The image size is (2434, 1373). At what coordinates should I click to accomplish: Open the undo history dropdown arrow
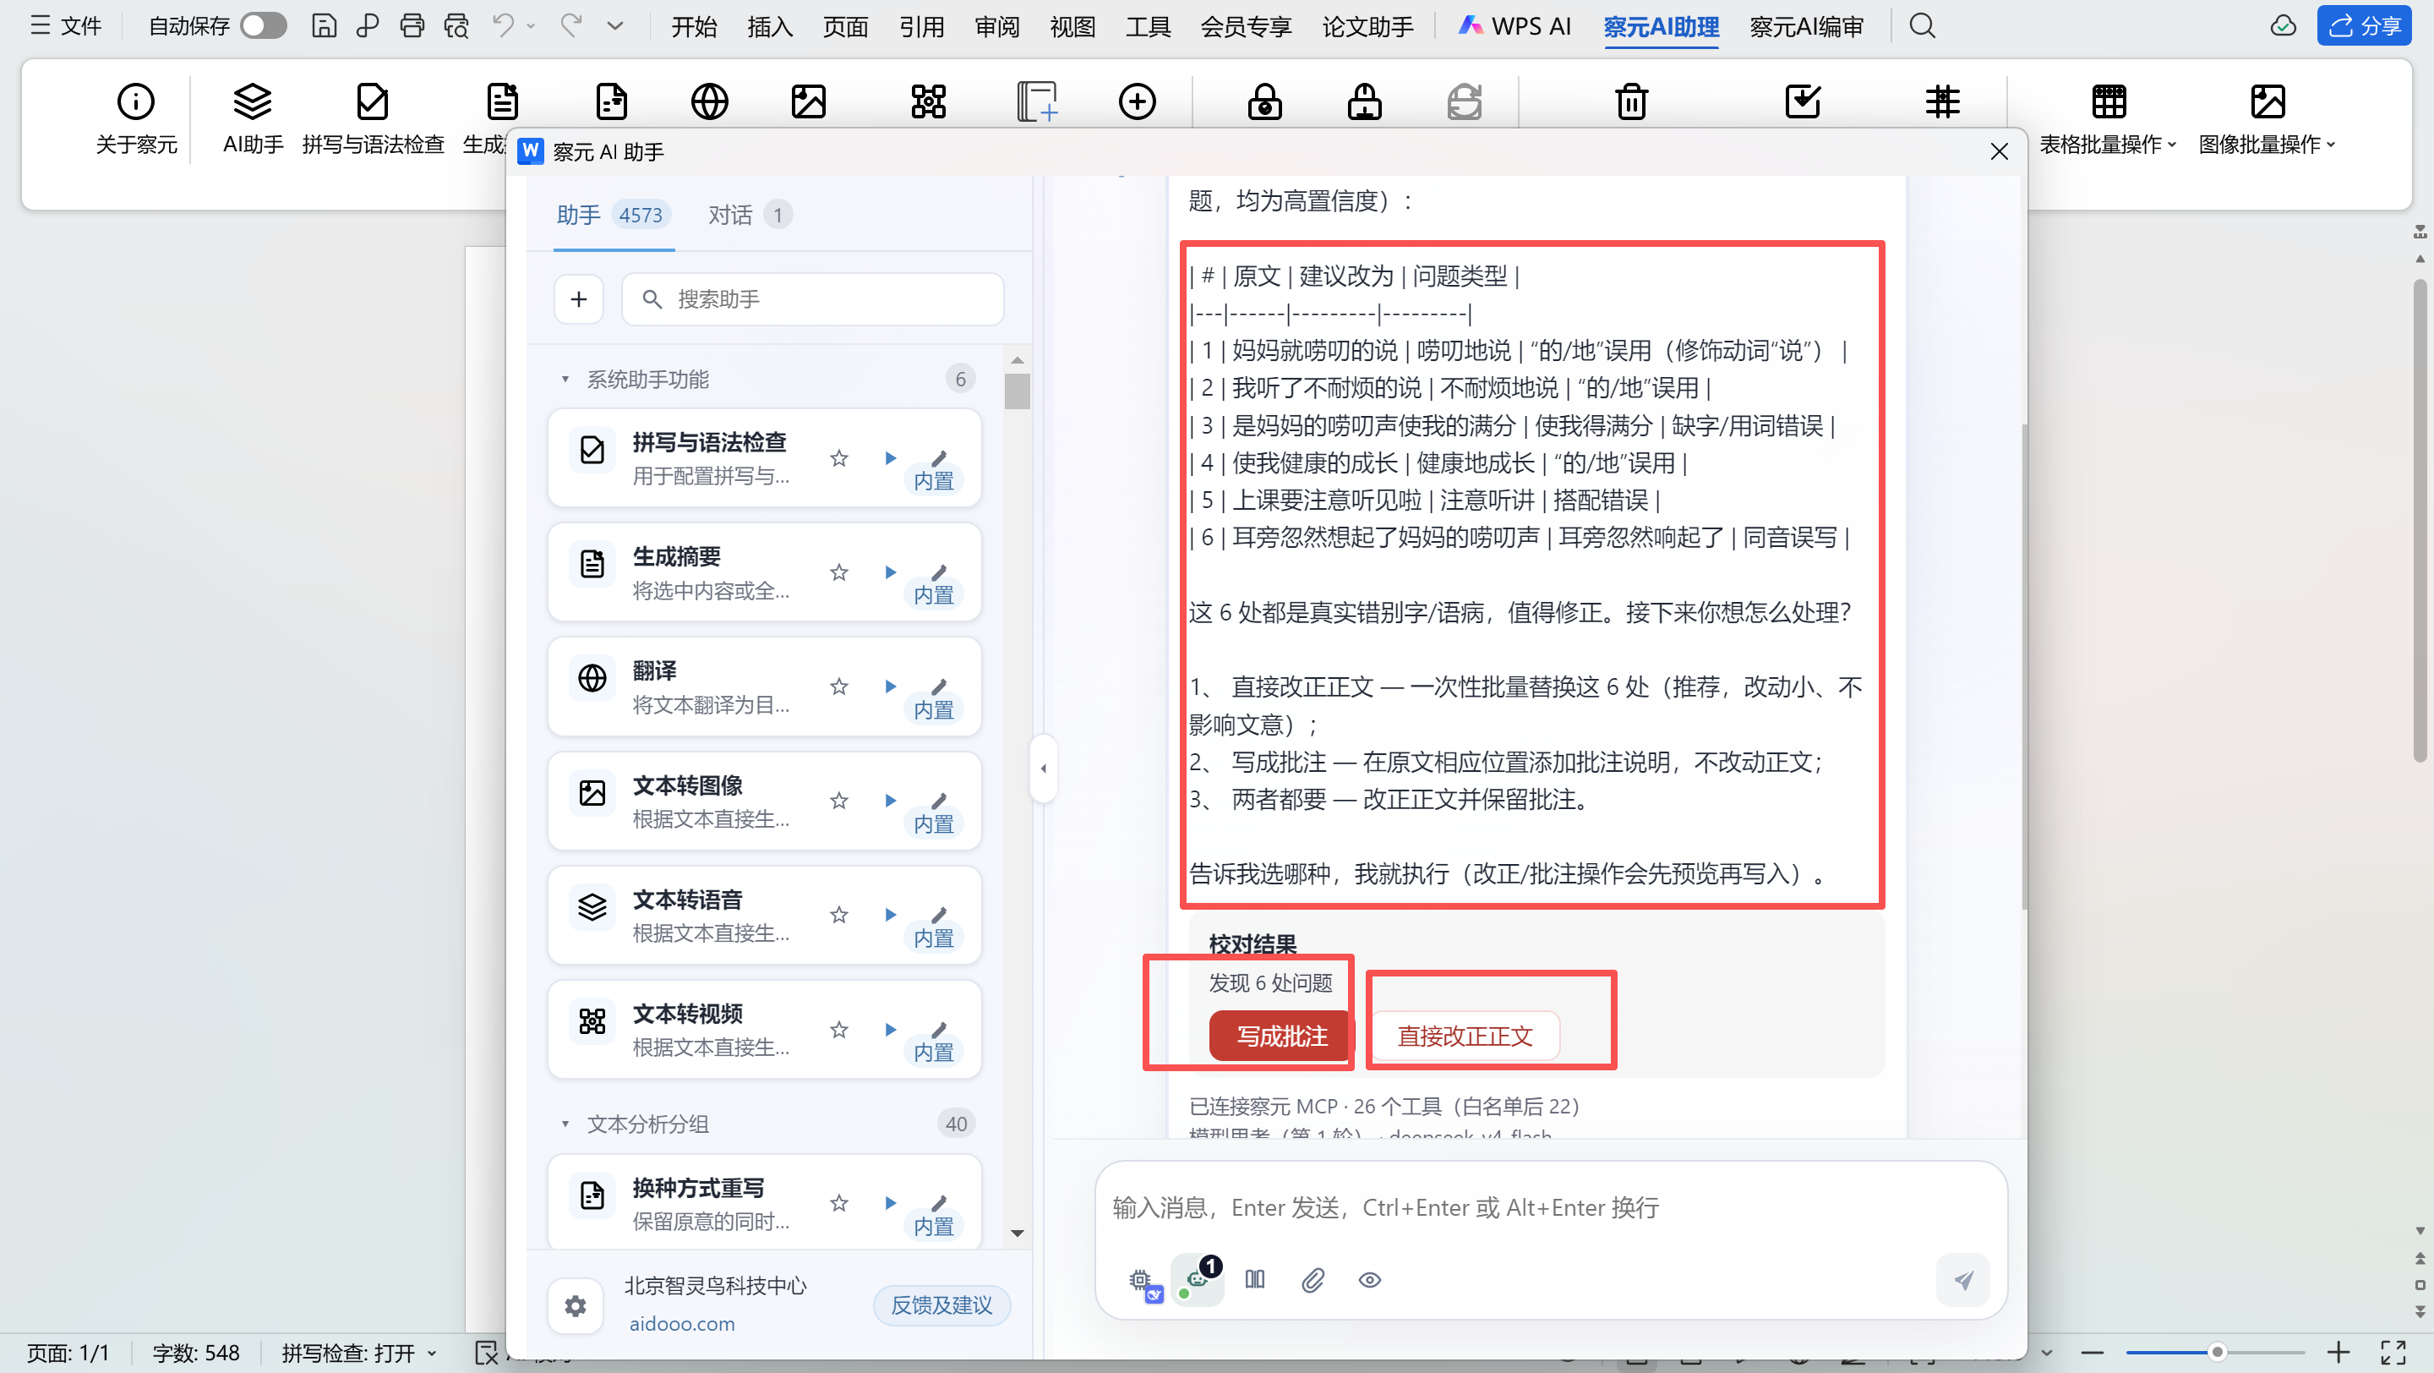tap(530, 25)
